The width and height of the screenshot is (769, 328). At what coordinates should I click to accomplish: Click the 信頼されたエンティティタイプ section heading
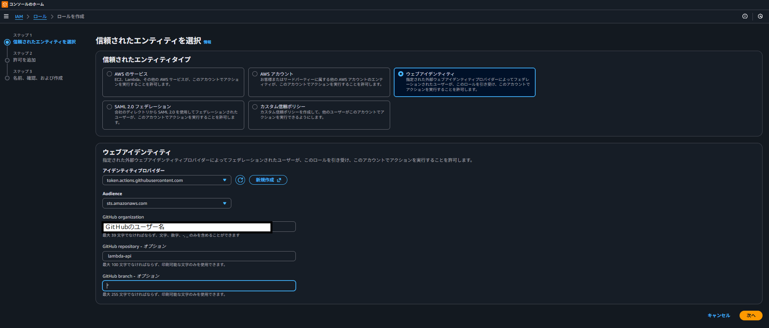(x=147, y=60)
